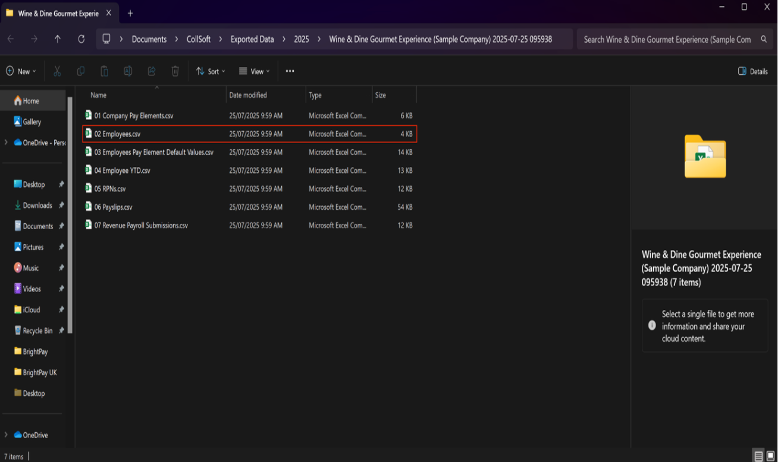
Task: Click the Delete trash icon
Action: coord(175,71)
